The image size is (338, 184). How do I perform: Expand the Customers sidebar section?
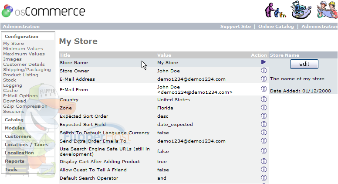pyautogui.click(x=18, y=136)
